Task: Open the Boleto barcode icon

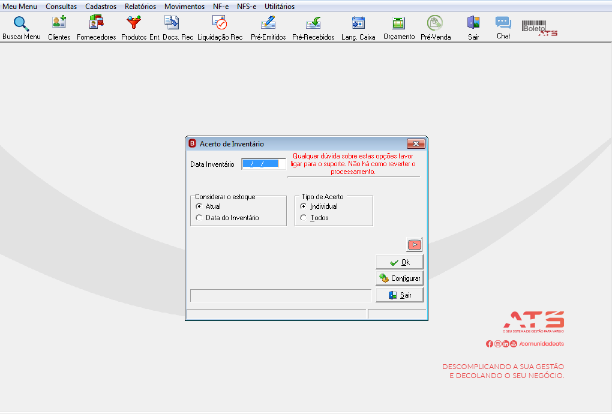Action: tap(539, 28)
